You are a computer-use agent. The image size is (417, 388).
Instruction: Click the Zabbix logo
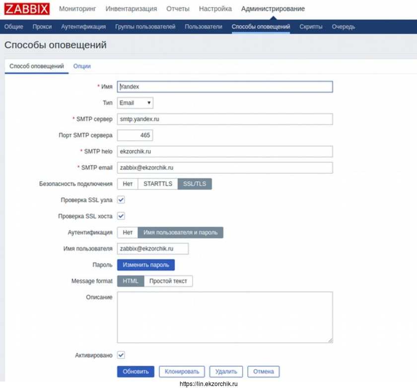pos(27,9)
